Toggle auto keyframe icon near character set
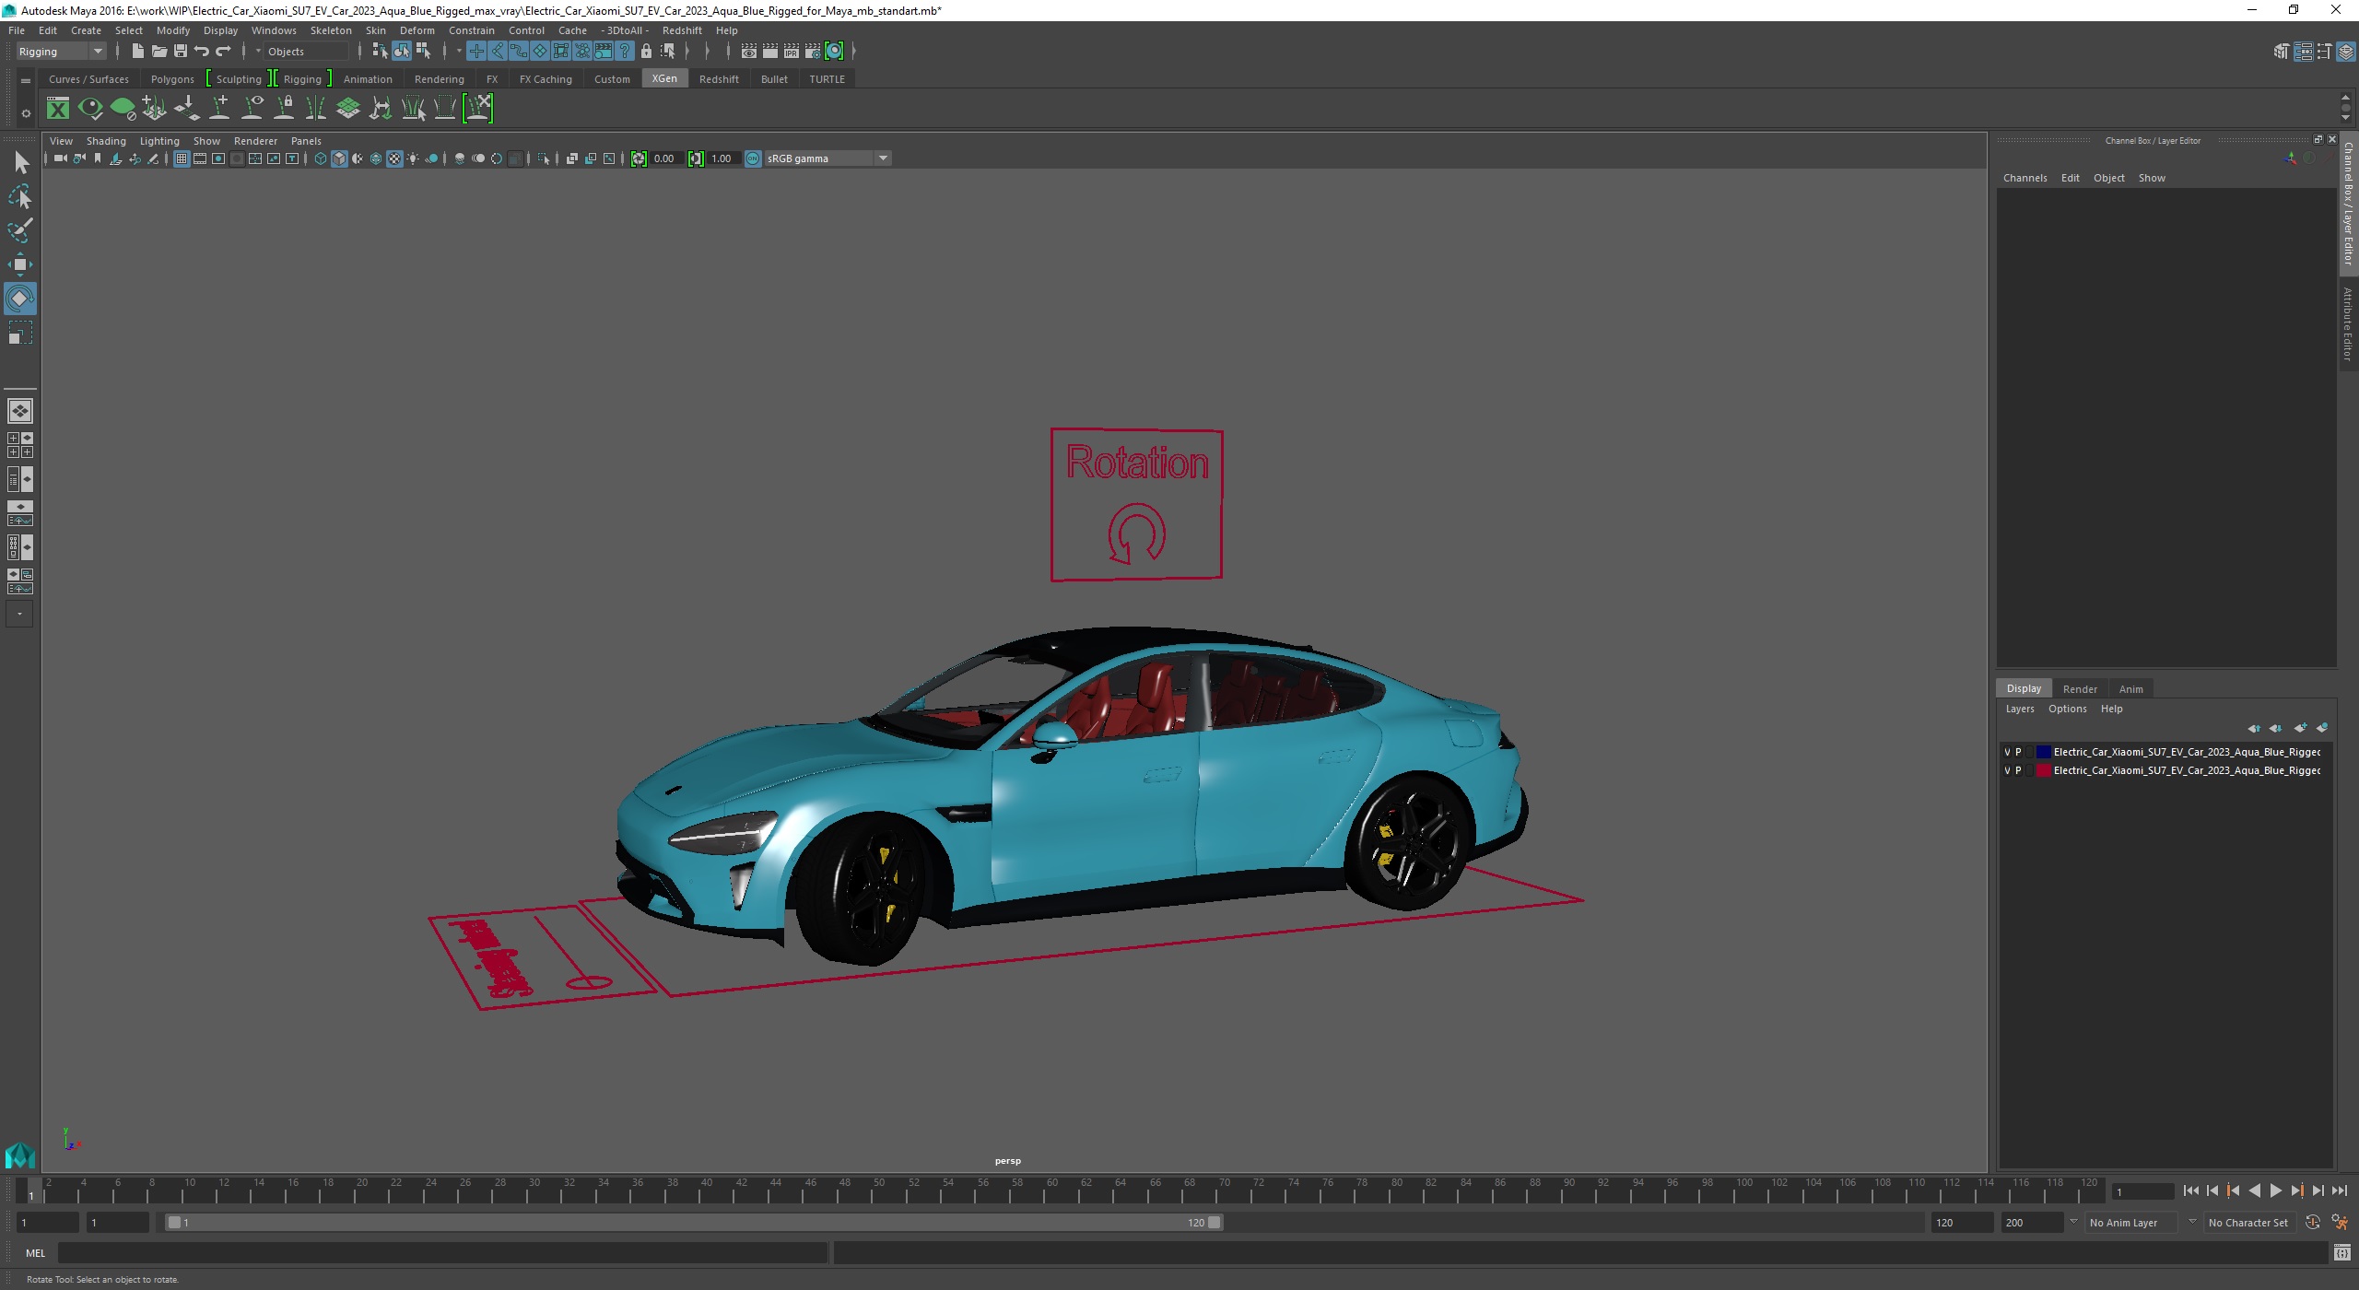The width and height of the screenshot is (2359, 1290). 2312,1222
